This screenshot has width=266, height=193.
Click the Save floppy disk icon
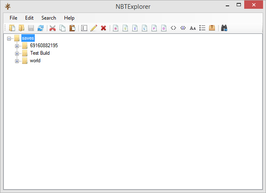pos(31,28)
